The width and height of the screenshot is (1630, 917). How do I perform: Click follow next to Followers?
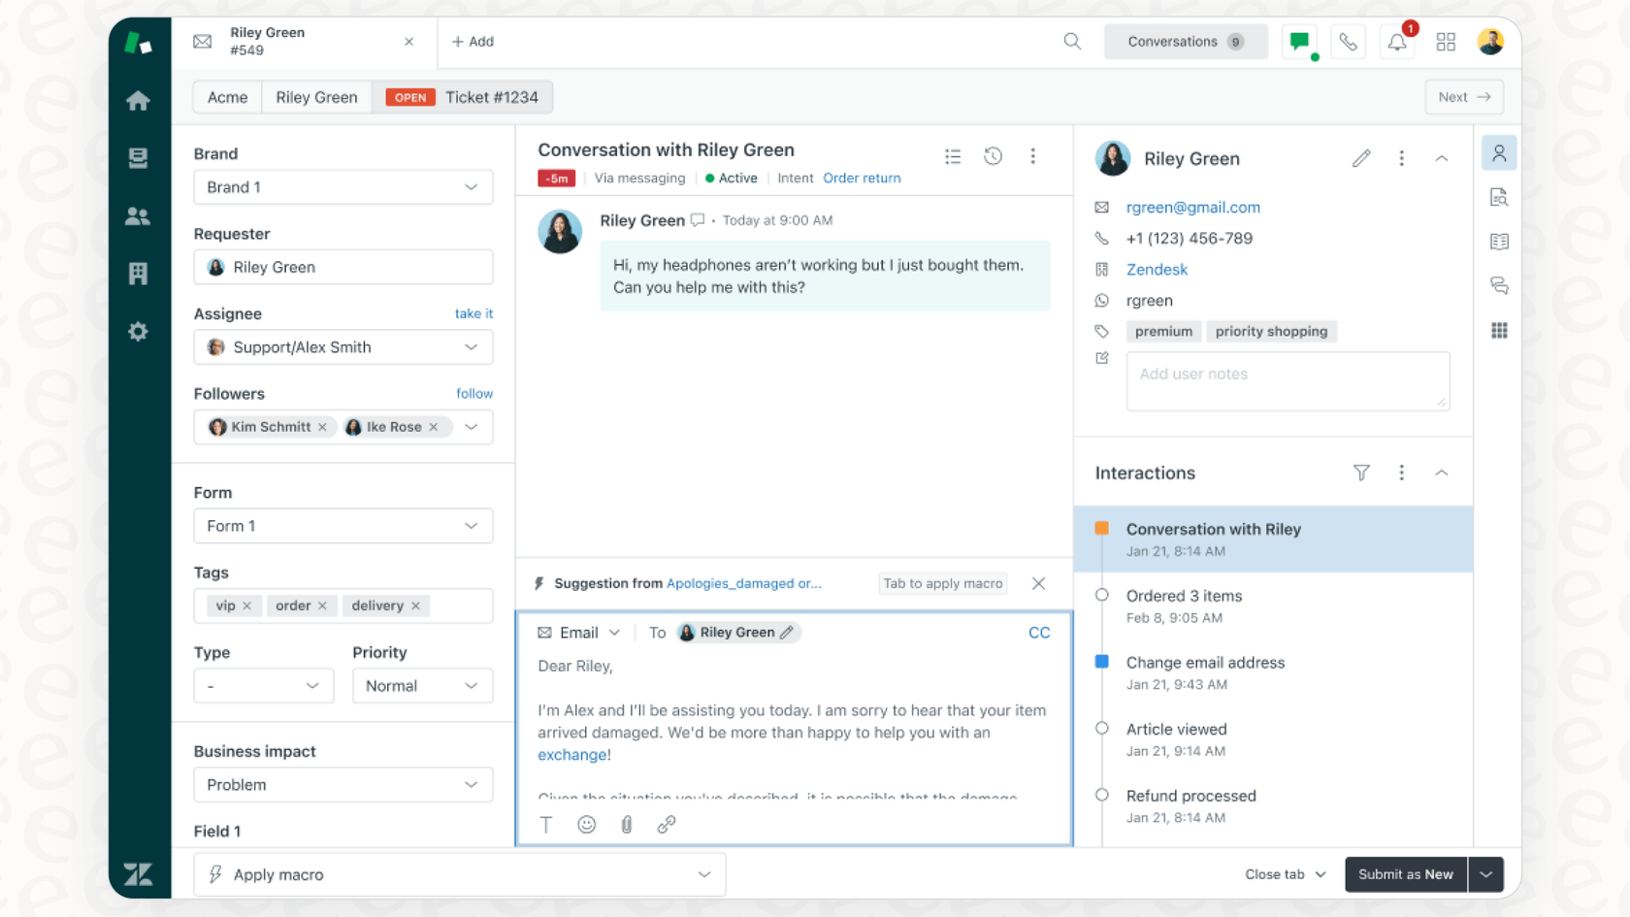point(474,393)
